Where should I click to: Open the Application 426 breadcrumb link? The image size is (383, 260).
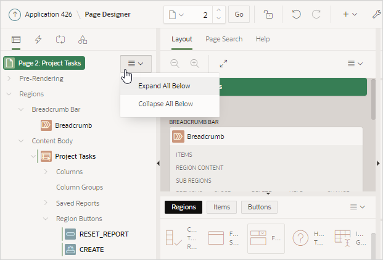tap(48, 14)
